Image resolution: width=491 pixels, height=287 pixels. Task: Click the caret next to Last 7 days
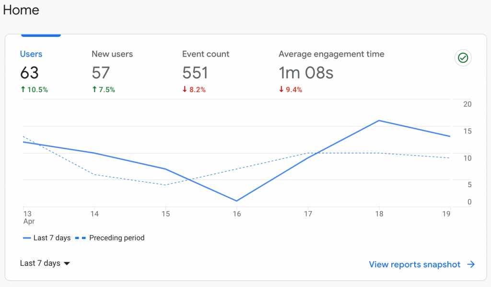[67, 263]
